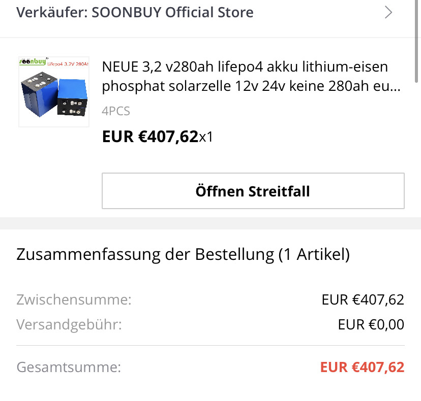Click the right chevron beside the seller name

click(x=388, y=12)
